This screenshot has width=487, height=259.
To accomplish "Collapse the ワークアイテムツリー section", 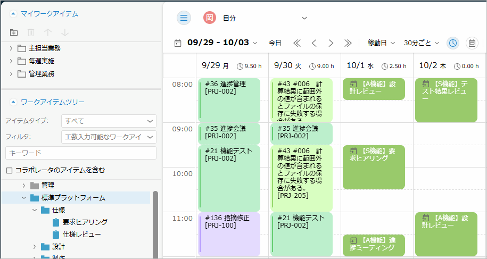I will 13,102.
